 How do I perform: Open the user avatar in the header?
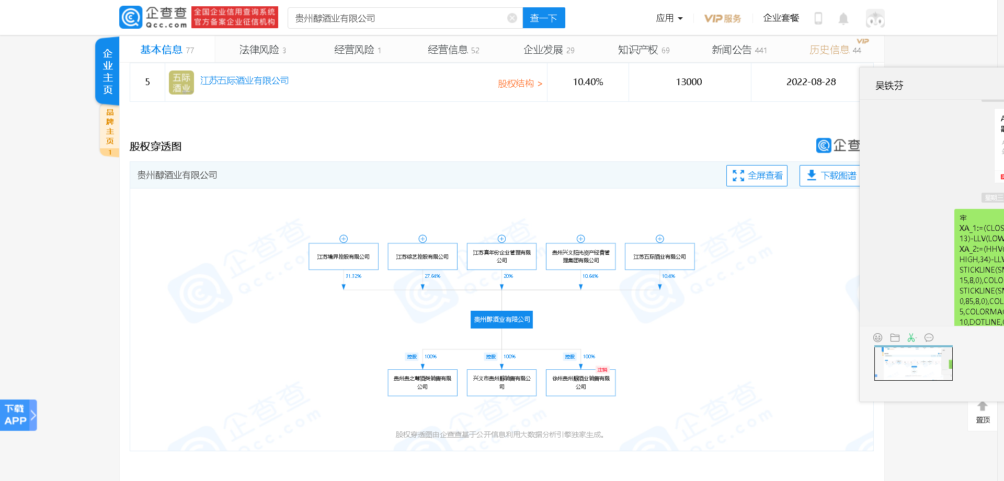click(875, 18)
